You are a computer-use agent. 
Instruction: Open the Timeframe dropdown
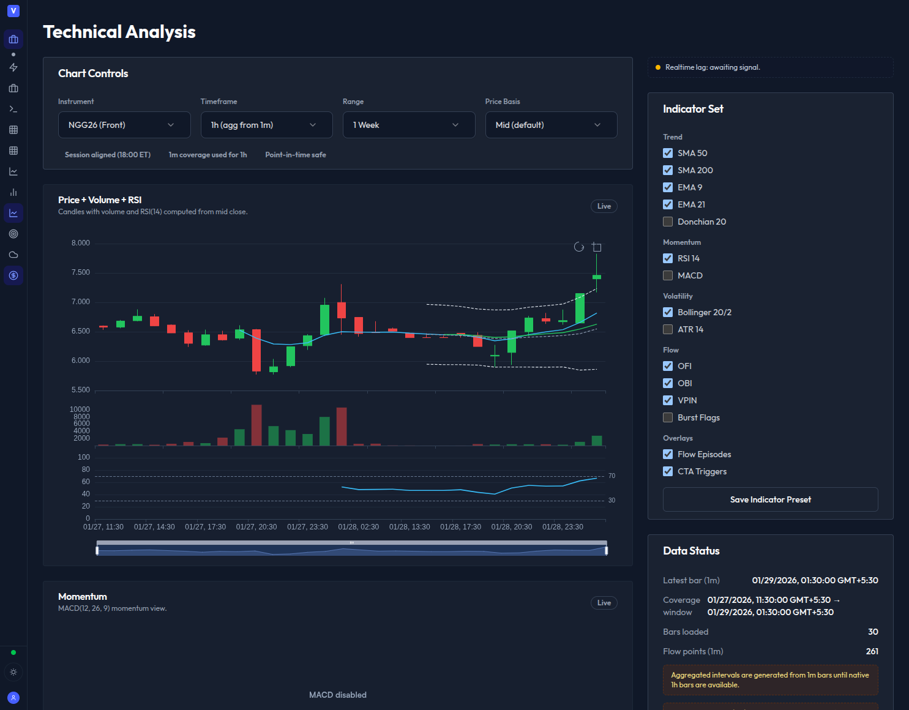(266, 125)
